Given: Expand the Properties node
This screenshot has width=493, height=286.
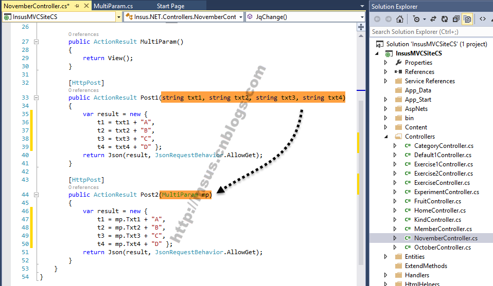Looking at the screenshot, I should [386, 63].
